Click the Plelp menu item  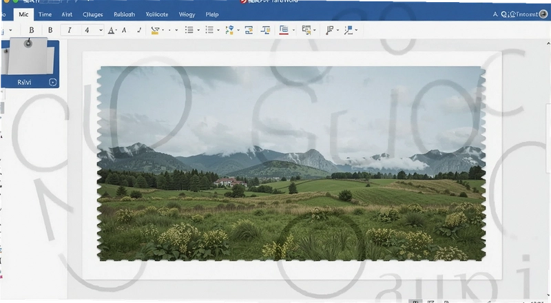212,14
